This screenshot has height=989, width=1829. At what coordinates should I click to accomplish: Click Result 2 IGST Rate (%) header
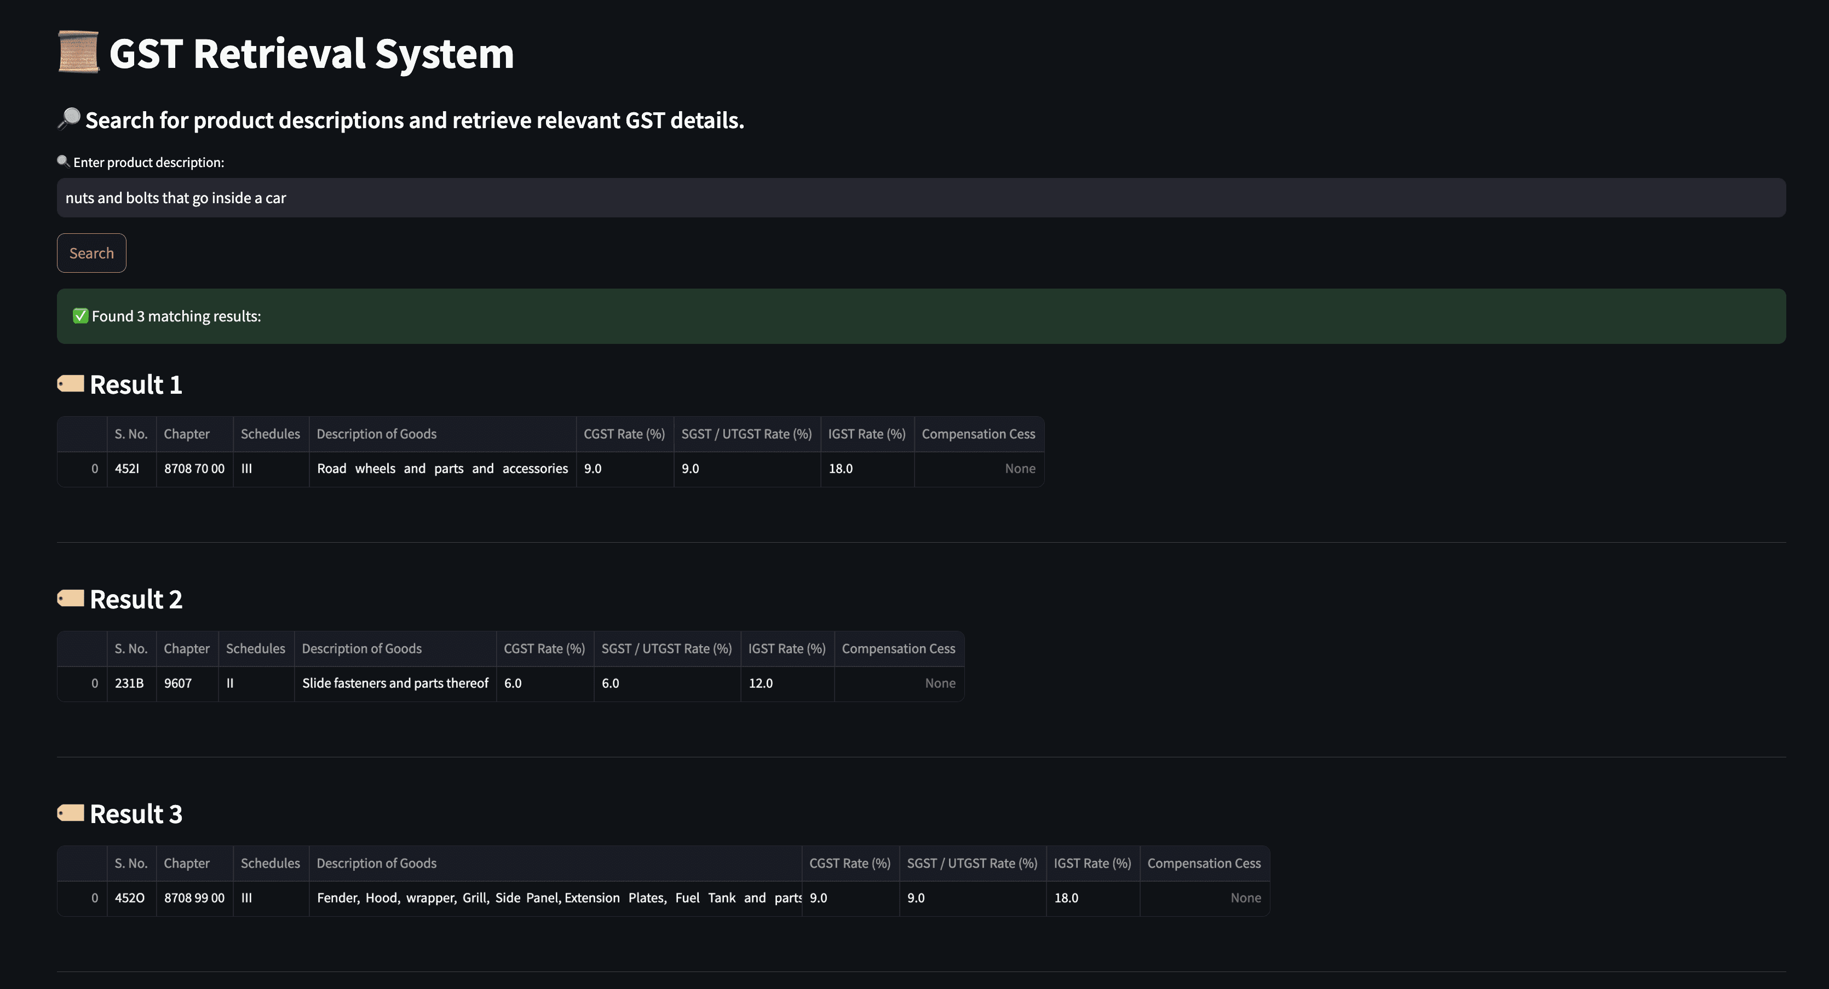pos(787,648)
